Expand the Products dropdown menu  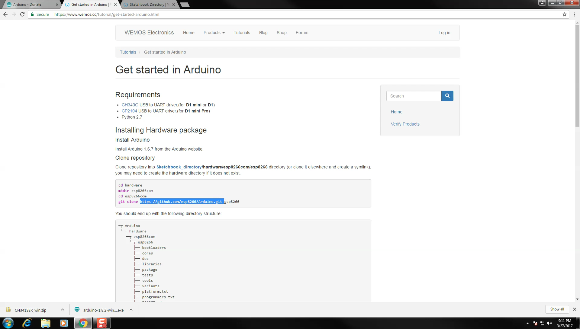coord(214,33)
